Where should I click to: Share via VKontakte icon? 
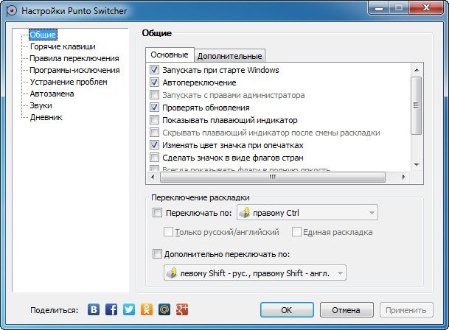tap(94, 309)
